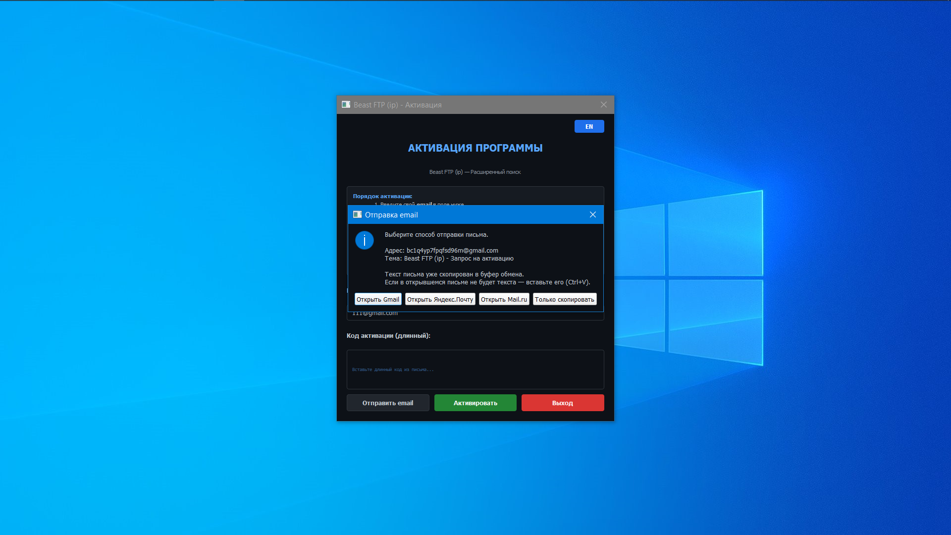Viewport: 951px width, 535px height.
Task: Switch language with the EN button
Action: (589, 126)
